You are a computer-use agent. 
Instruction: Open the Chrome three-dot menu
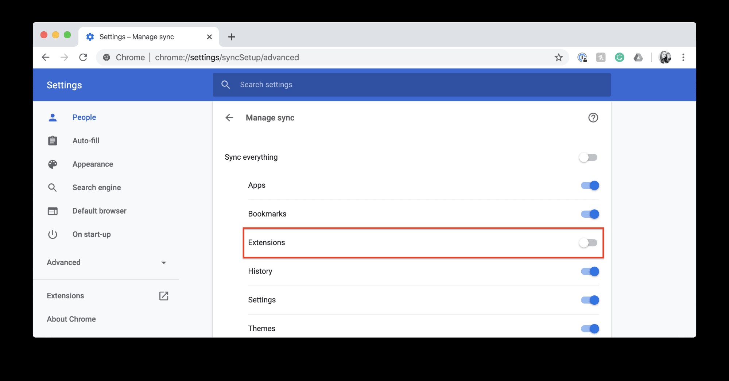pos(683,57)
